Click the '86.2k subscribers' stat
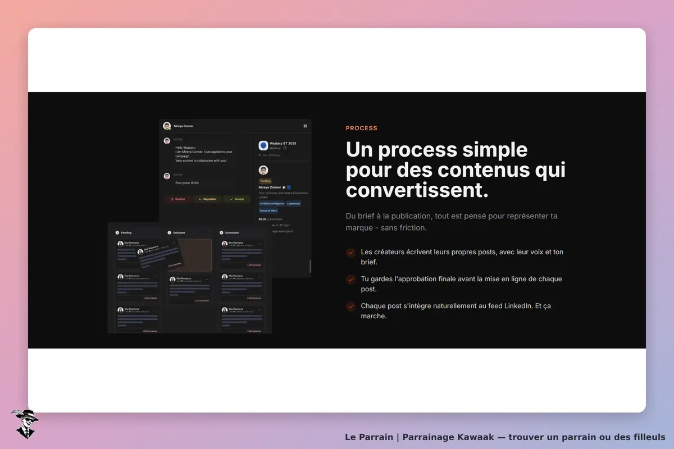 271,219
